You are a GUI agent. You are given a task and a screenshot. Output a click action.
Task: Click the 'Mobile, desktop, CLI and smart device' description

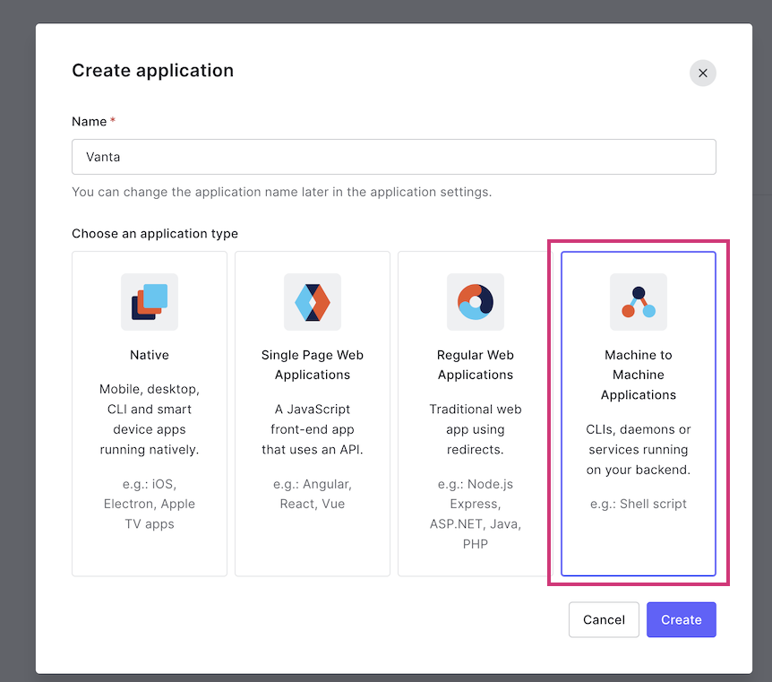pos(150,419)
